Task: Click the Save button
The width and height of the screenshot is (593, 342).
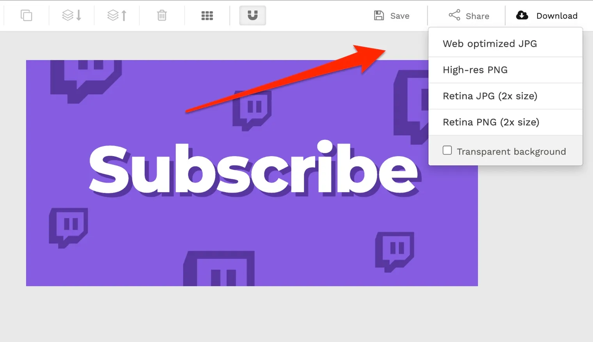Action: coord(392,16)
